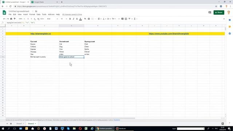233x131 pixels.
Task: Open the more number formats dropdown
Action: 42,19
